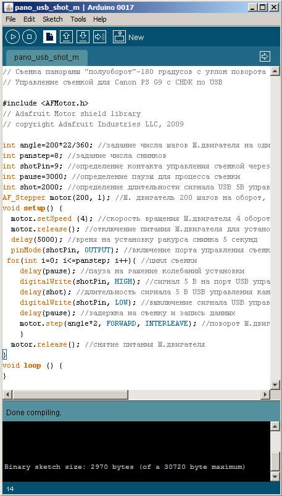Click the horizontal scrollbar thumb

pos(70,394)
